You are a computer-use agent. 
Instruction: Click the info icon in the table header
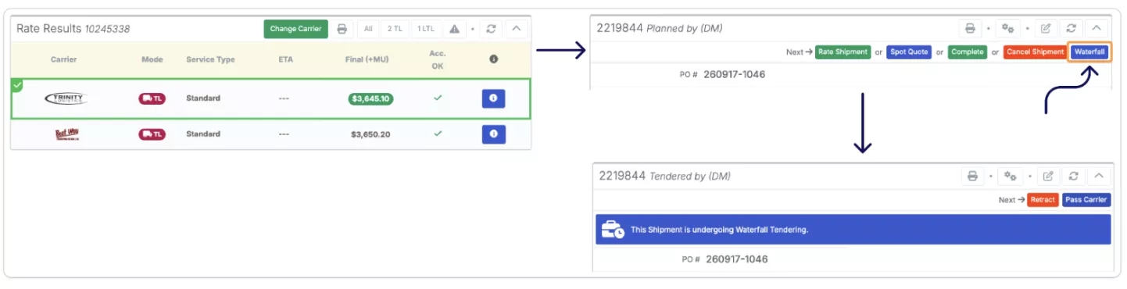point(493,59)
